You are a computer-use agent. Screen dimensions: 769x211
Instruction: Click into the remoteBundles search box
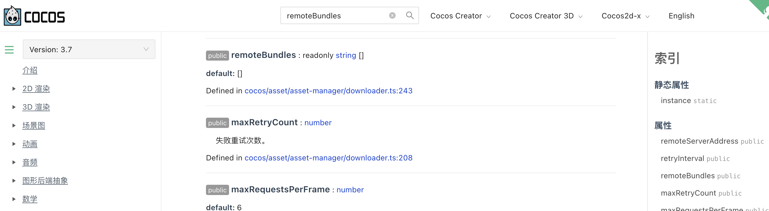pos(334,16)
